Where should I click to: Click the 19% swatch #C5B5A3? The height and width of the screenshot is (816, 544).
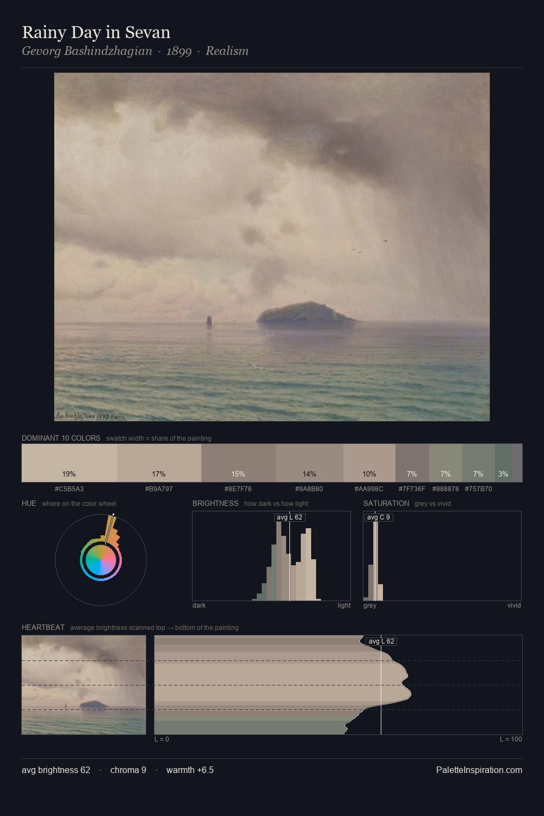tap(69, 463)
